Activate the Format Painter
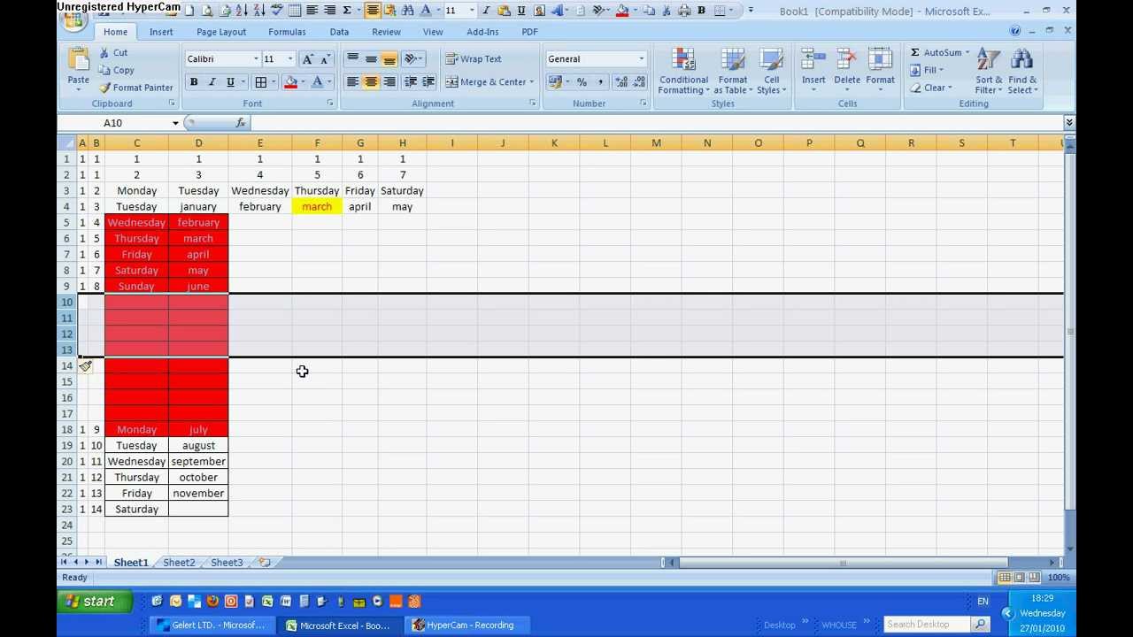This screenshot has height=637, width=1133. [x=135, y=88]
